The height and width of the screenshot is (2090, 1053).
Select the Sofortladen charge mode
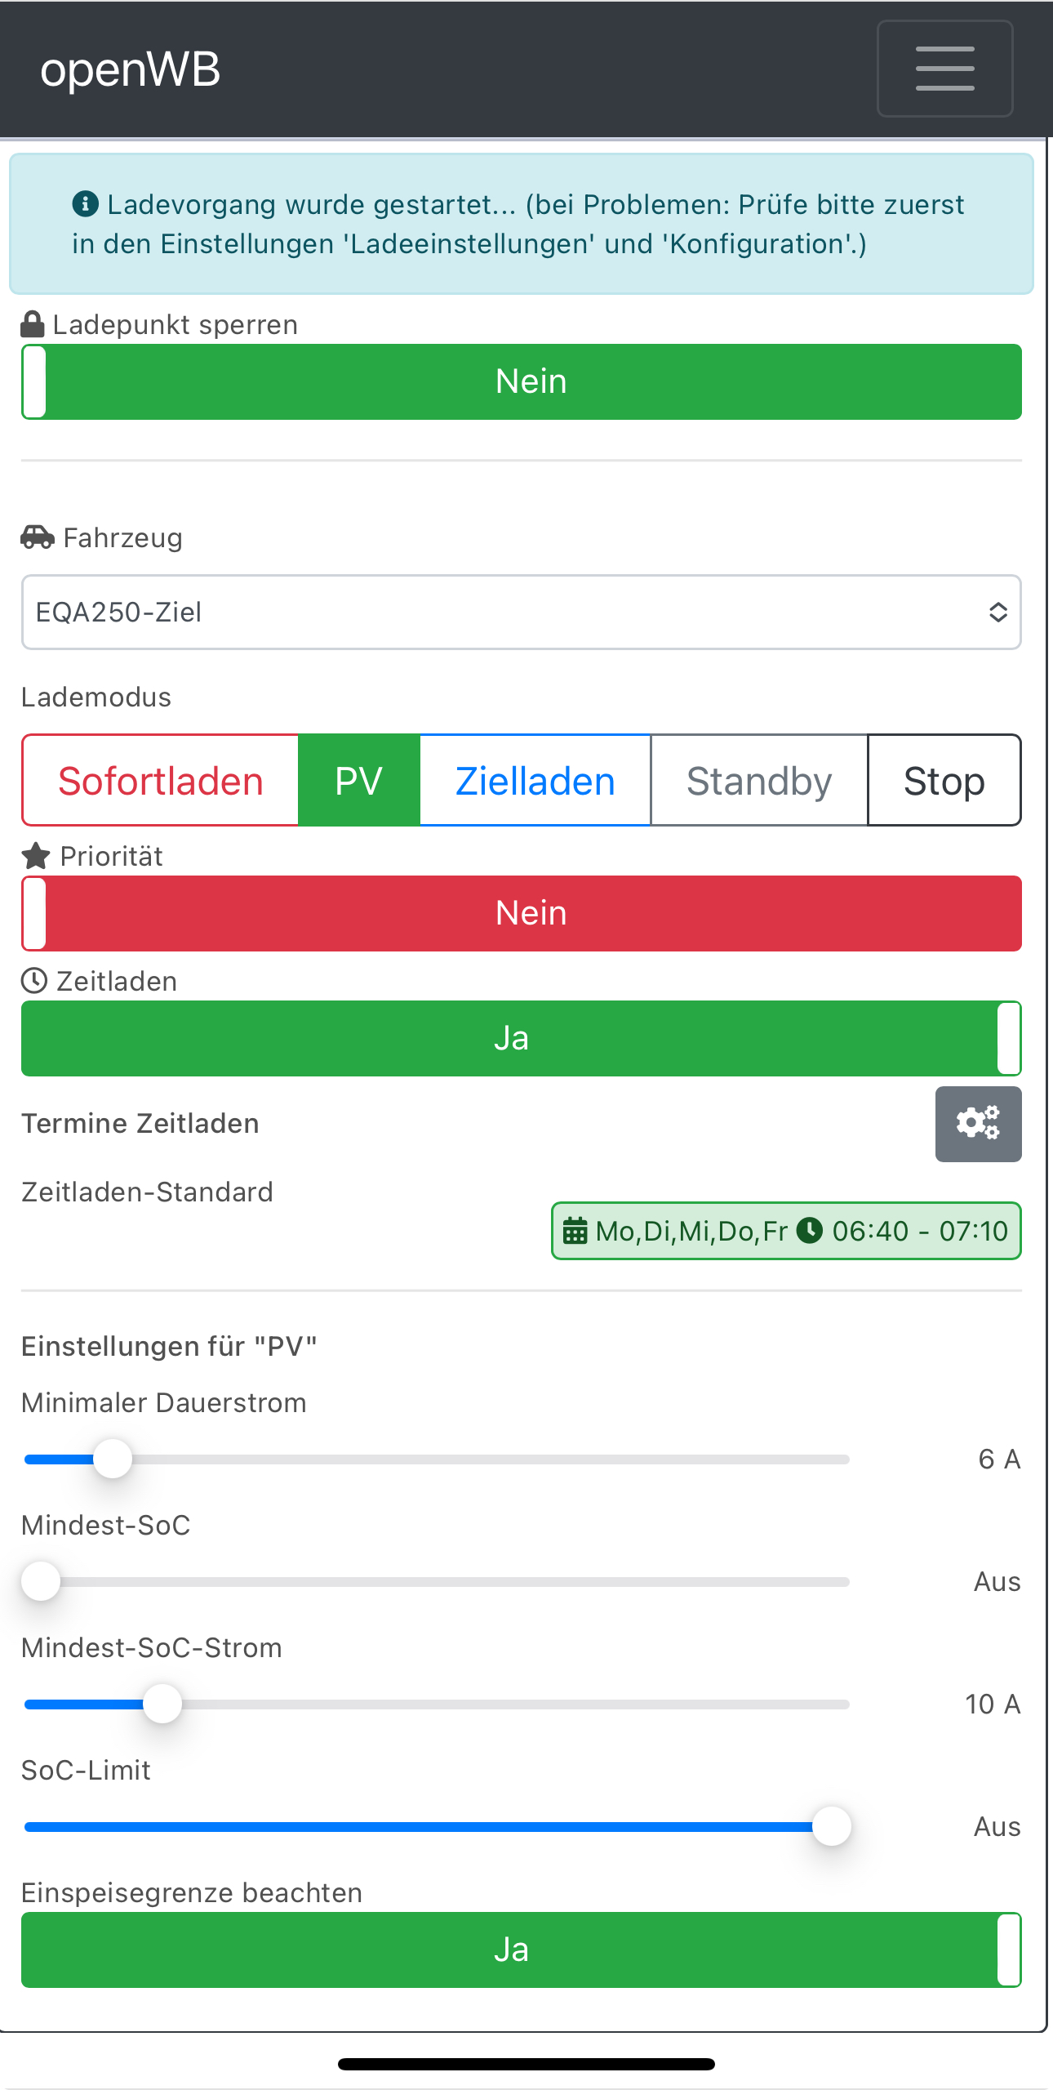pyautogui.click(x=161, y=781)
